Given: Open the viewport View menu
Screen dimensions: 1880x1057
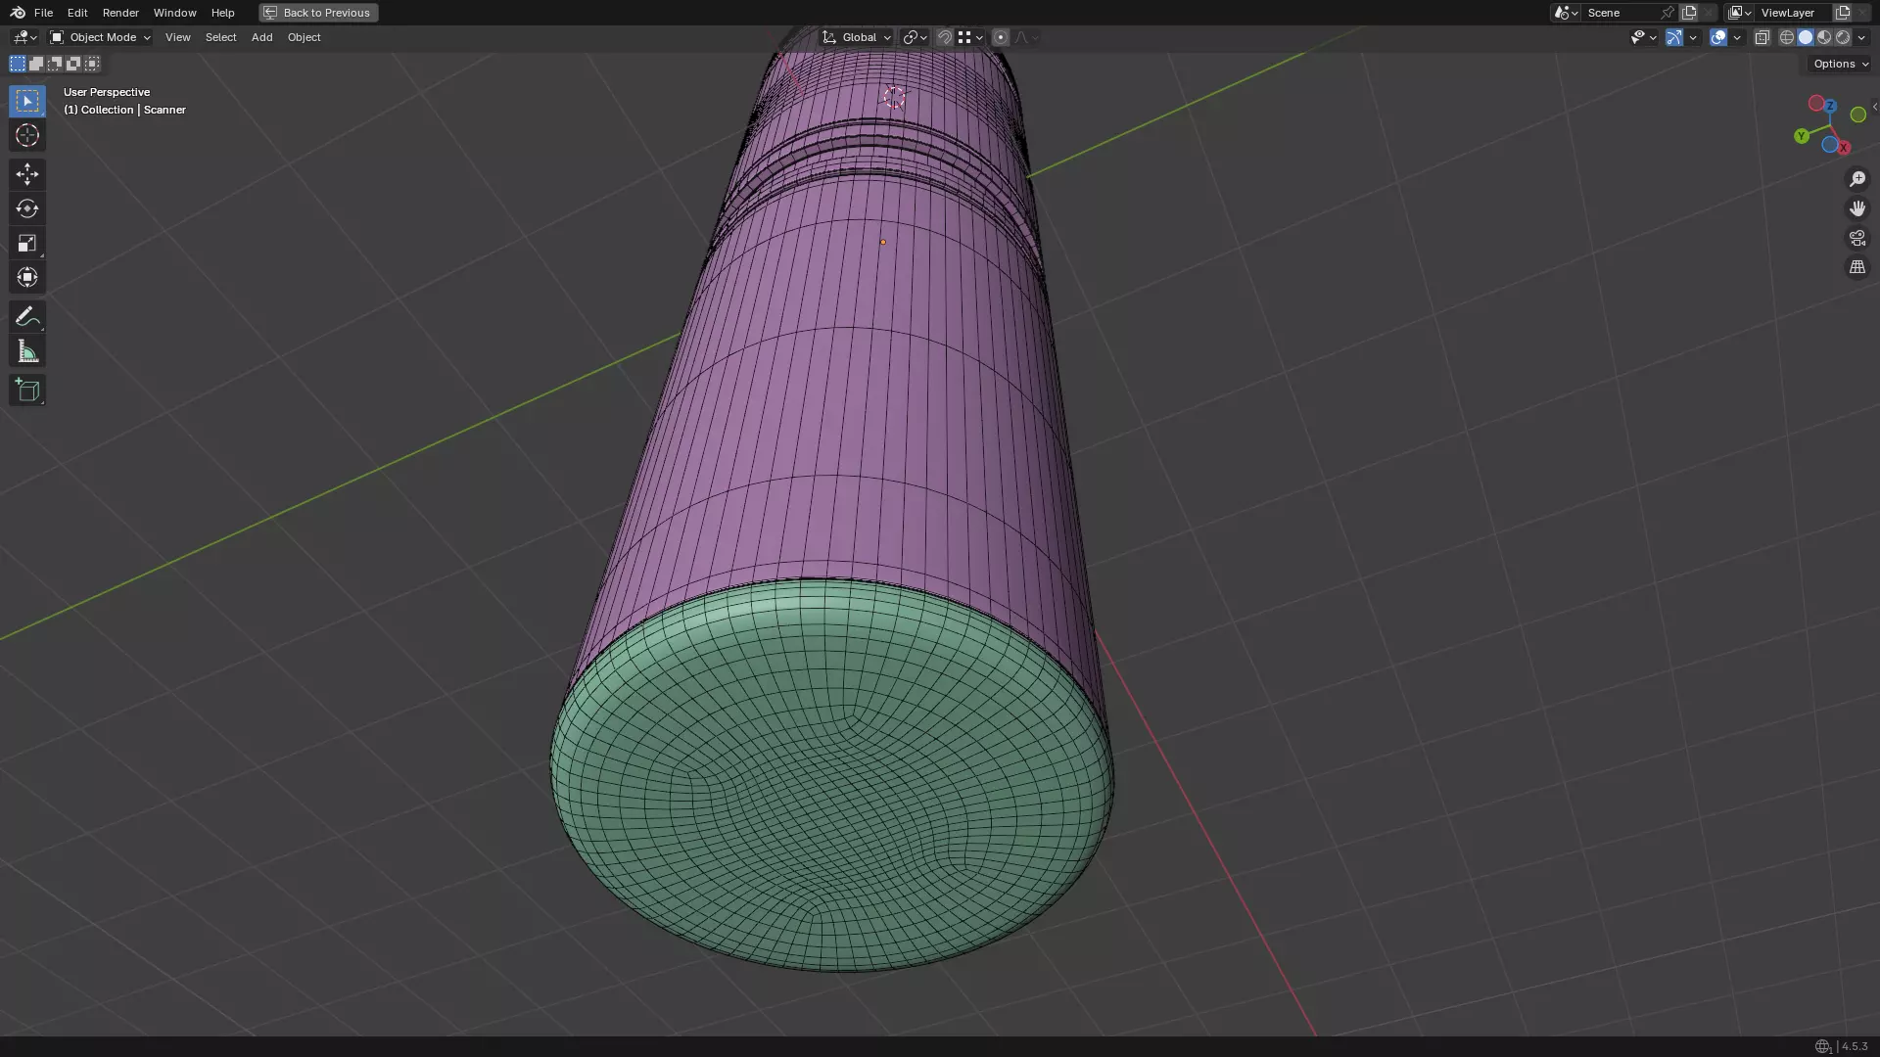Looking at the screenshot, I should [x=177, y=37].
